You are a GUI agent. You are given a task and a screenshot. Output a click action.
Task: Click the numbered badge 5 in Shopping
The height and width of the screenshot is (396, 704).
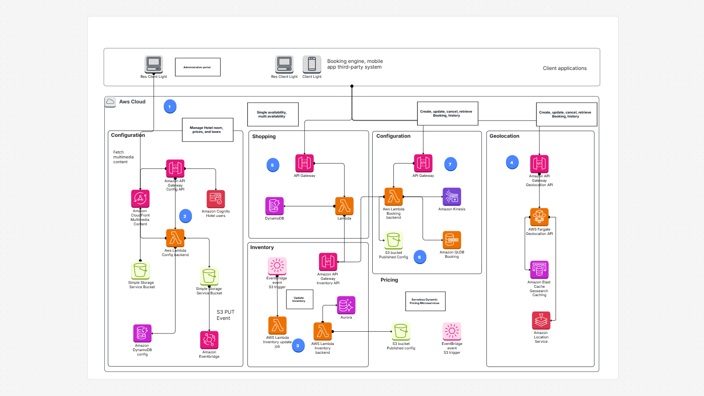[273, 165]
